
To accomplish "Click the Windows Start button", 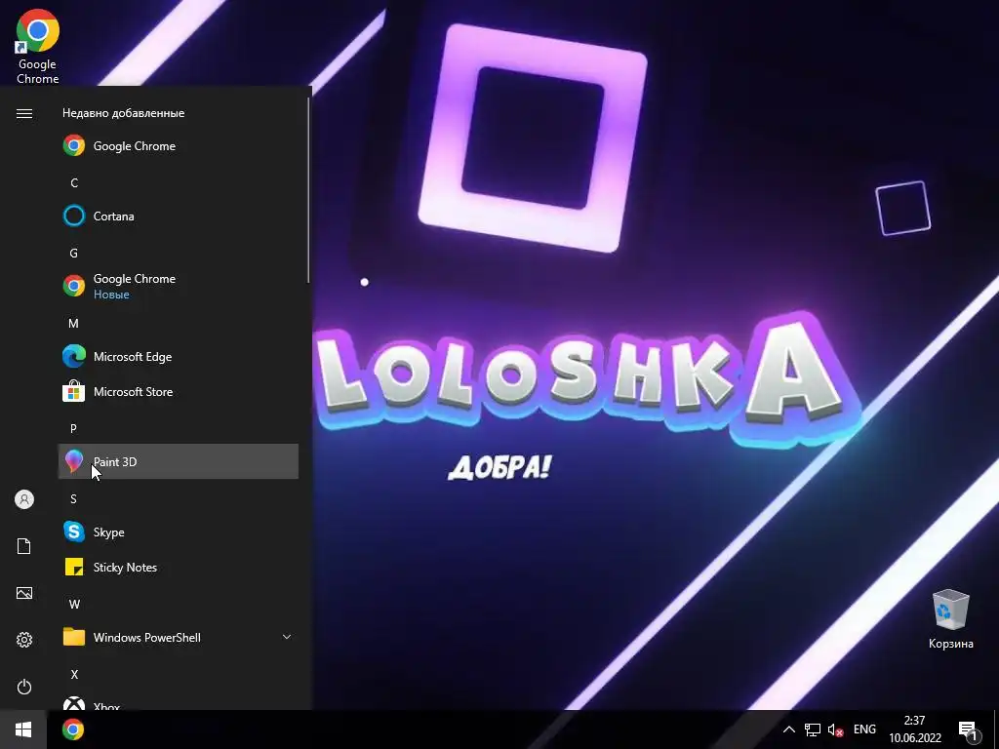I will point(23,729).
